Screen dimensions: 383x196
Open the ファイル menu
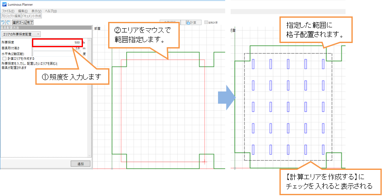pos(7,11)
